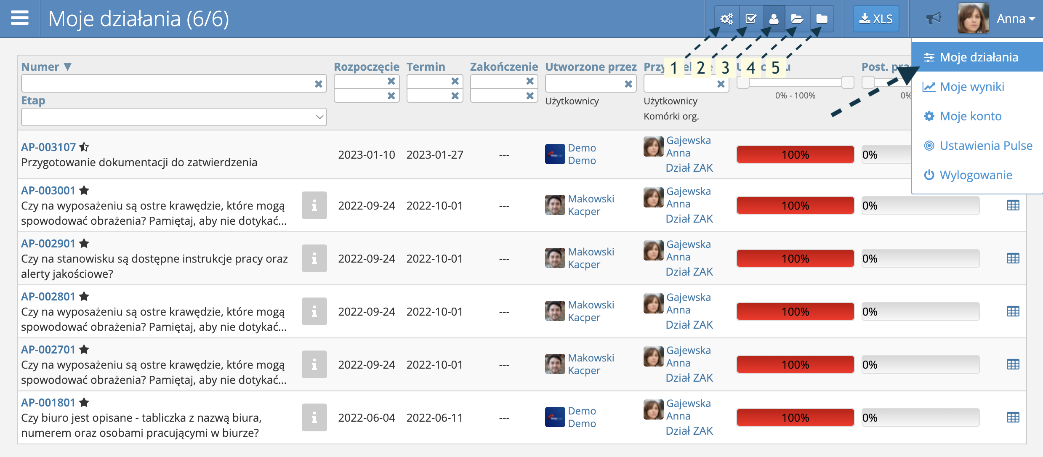This screenshot has width=1043, height=457.
Task: Clear the upper Termin date filter
Action: (455, 81)
